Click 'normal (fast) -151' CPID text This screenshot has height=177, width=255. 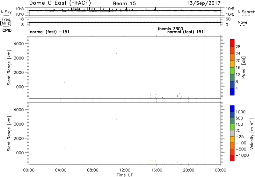coord(50,32)
